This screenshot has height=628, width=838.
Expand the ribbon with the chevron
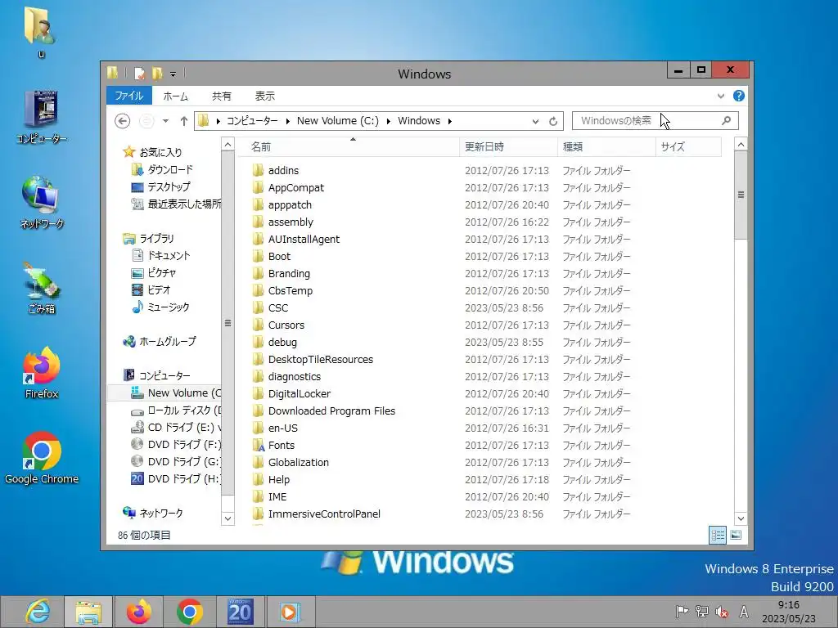click(720, 96)
